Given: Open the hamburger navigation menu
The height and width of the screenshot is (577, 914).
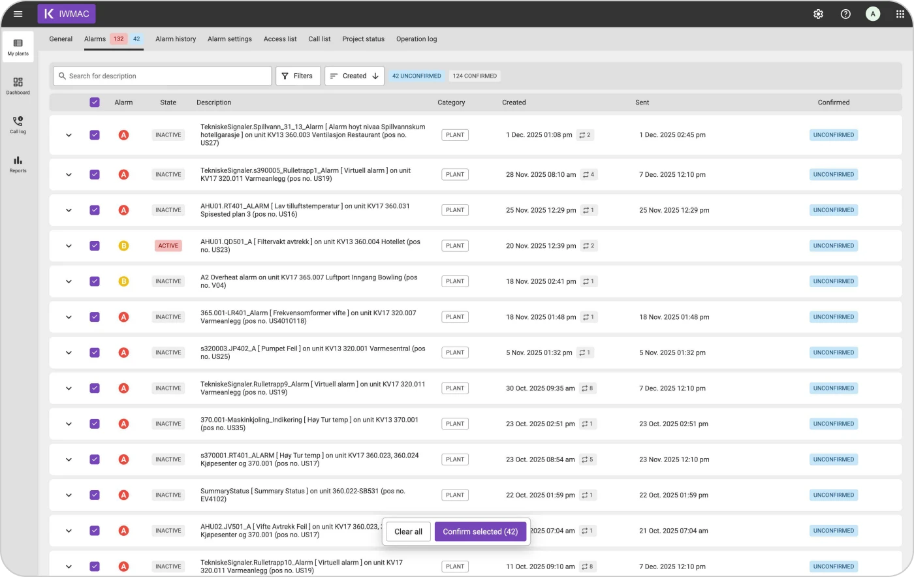Looking at the screenshot, I should coord(18,14).
